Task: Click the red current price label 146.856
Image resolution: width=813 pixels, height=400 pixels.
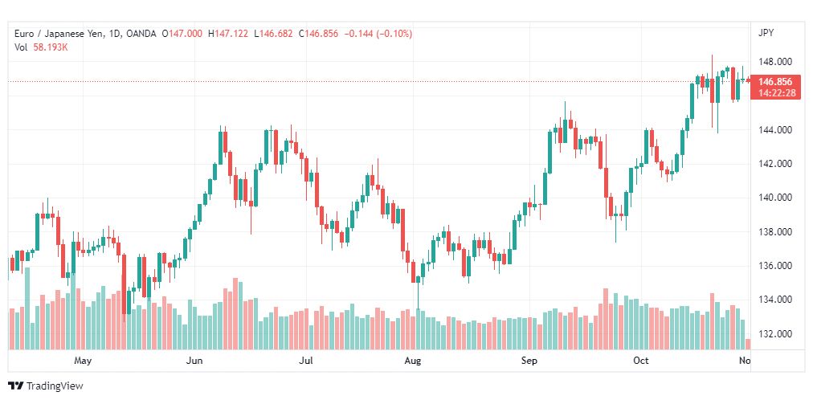Action: (775, 82)
